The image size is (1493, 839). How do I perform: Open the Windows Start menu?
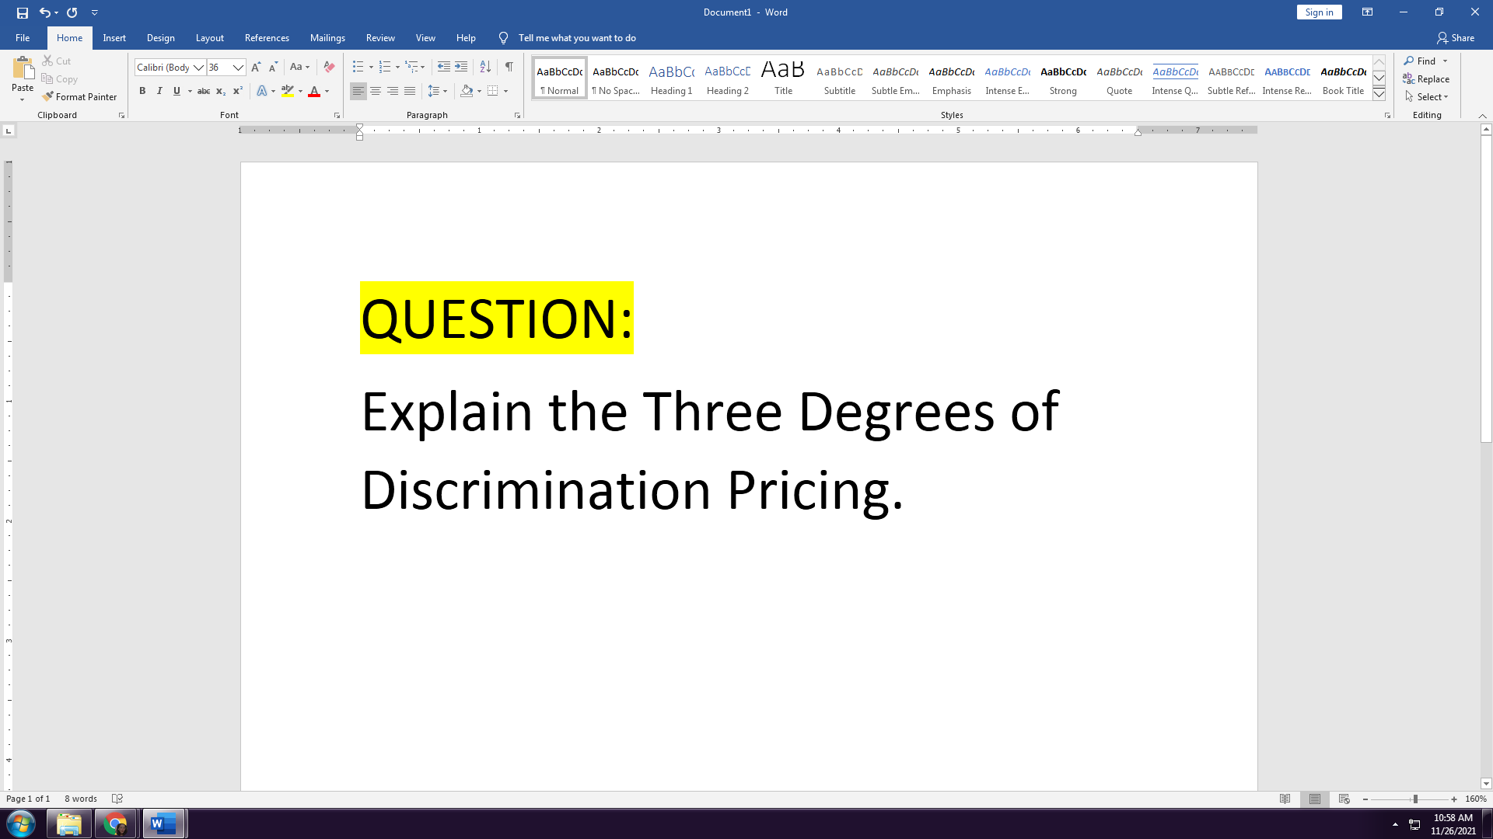(x=21, y=824)
